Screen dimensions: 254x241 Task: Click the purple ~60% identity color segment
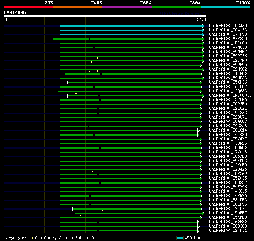[x=127, y=7]
